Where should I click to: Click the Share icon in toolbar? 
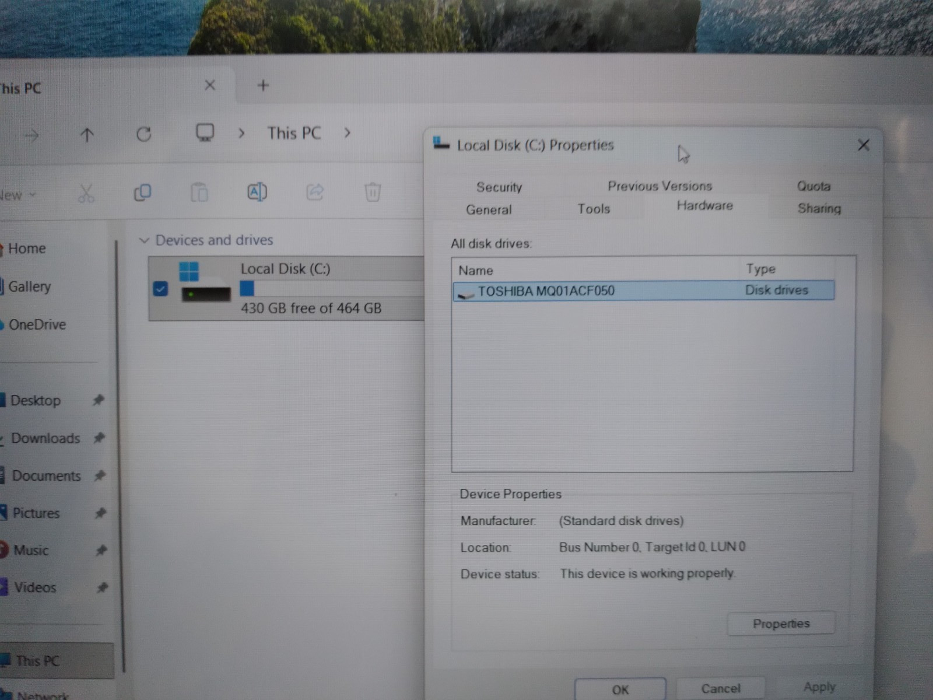coord(315,192)
